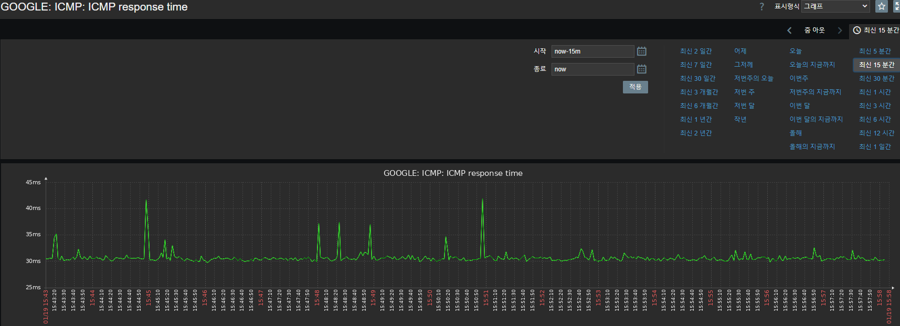
Task: Go to previous time period arrow
Action: tap(789, 30)
